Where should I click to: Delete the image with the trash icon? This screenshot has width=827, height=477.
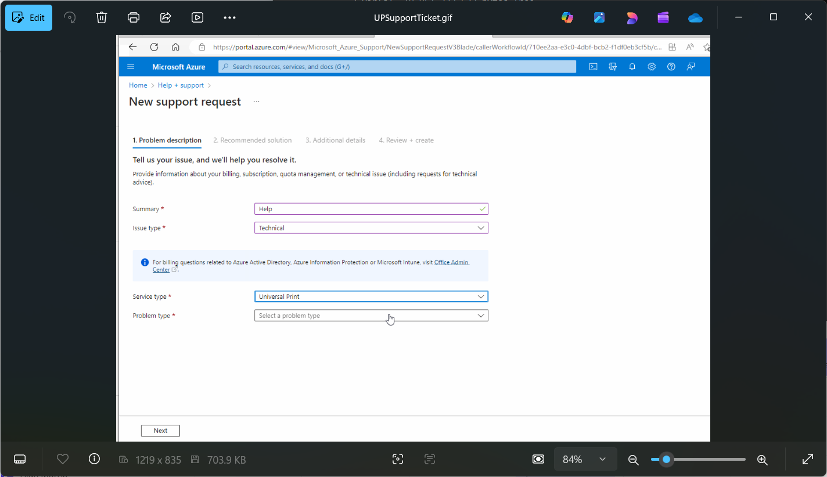point(102,17)
